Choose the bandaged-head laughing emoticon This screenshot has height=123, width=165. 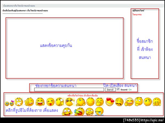[129, 102]
